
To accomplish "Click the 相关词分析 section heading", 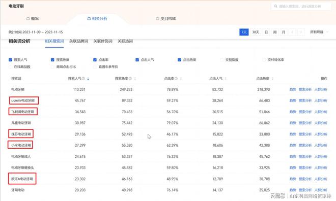I will (x=19, y=41).
